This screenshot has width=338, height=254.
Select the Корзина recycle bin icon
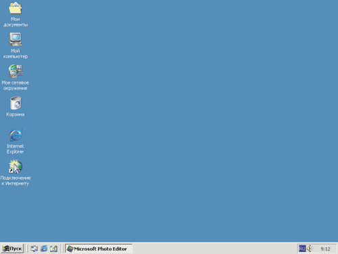[16, 103]
